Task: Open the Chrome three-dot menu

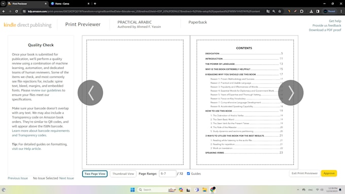Action: 341,11
